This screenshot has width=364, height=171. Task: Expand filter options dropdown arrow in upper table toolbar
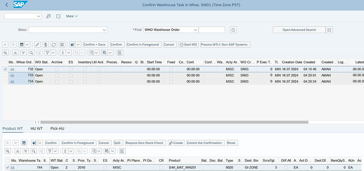[x=53, y=53]
